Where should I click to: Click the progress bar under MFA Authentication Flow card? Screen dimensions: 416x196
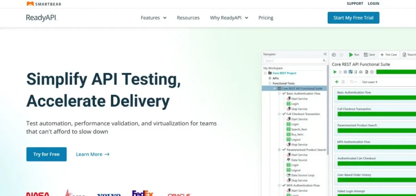[377, 147]
